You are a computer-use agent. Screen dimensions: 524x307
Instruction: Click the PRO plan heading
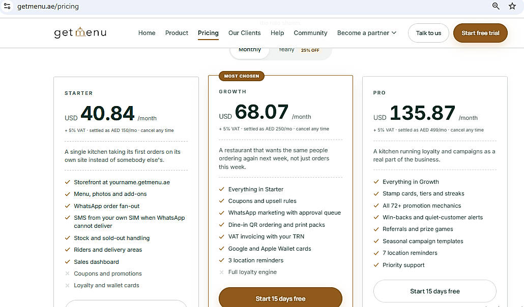(x=380, y=93)
